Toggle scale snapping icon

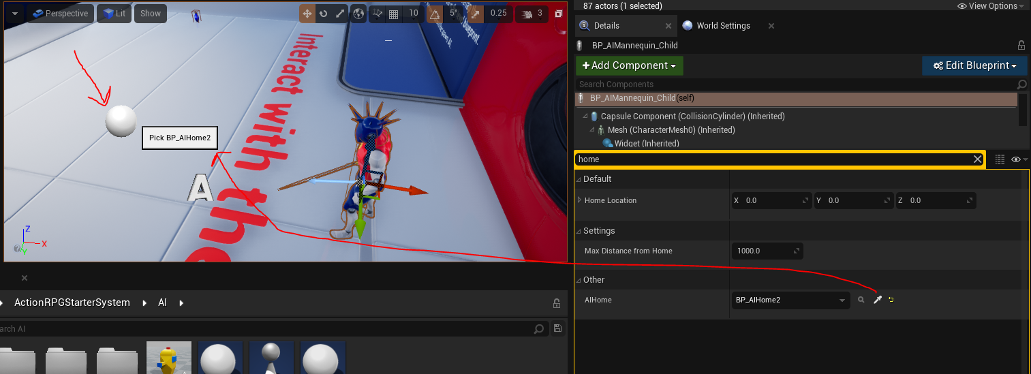point(475,14)
